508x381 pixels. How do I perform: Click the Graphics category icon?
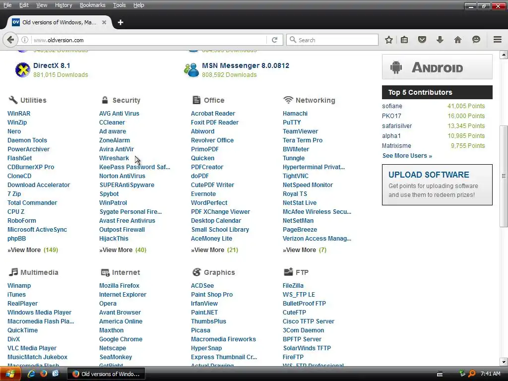click(x=196, y=272)
